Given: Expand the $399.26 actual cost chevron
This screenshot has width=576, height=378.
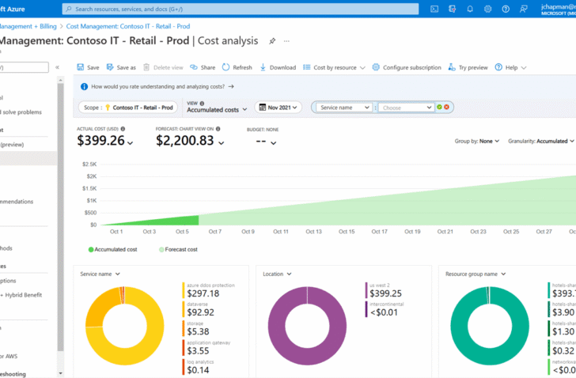Looking at the screenshot, I should (130, 143).
